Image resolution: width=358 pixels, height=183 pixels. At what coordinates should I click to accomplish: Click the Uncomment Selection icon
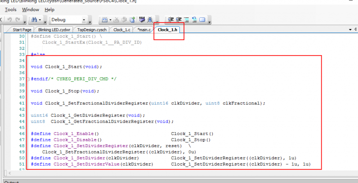194,20
